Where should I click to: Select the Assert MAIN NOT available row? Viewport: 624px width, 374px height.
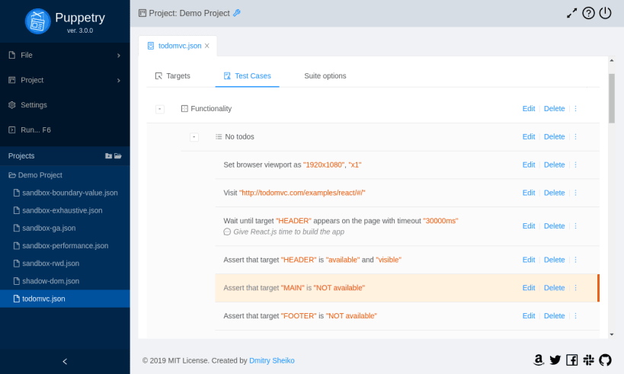point(407,288)
